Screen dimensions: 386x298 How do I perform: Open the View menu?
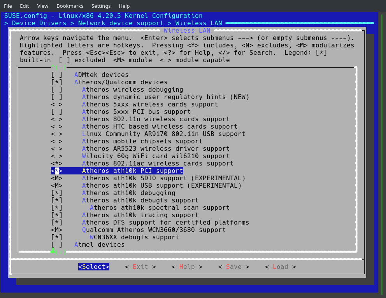(42, 6)
